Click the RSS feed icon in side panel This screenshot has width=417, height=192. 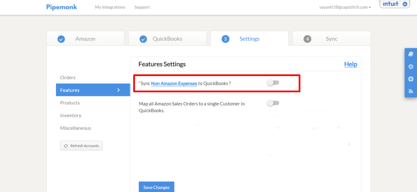[x=411, y=91]
